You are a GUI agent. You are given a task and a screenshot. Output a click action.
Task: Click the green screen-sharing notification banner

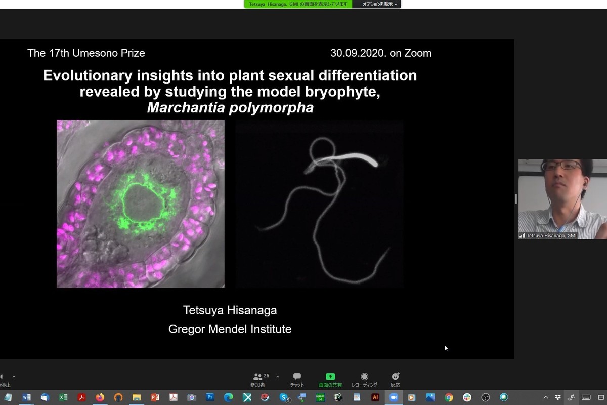(x=298, y=4)
